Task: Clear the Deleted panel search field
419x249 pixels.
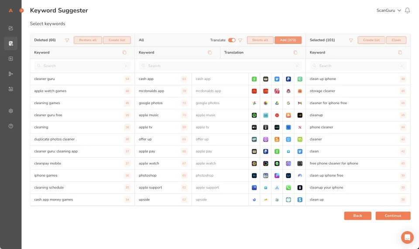Action: pyautogui.click(x=126, y=66)
